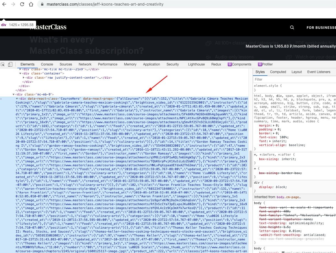Open the MasterClass search magnifier
This screenshot has width=336, height=253.
click(x=292, y=27)
